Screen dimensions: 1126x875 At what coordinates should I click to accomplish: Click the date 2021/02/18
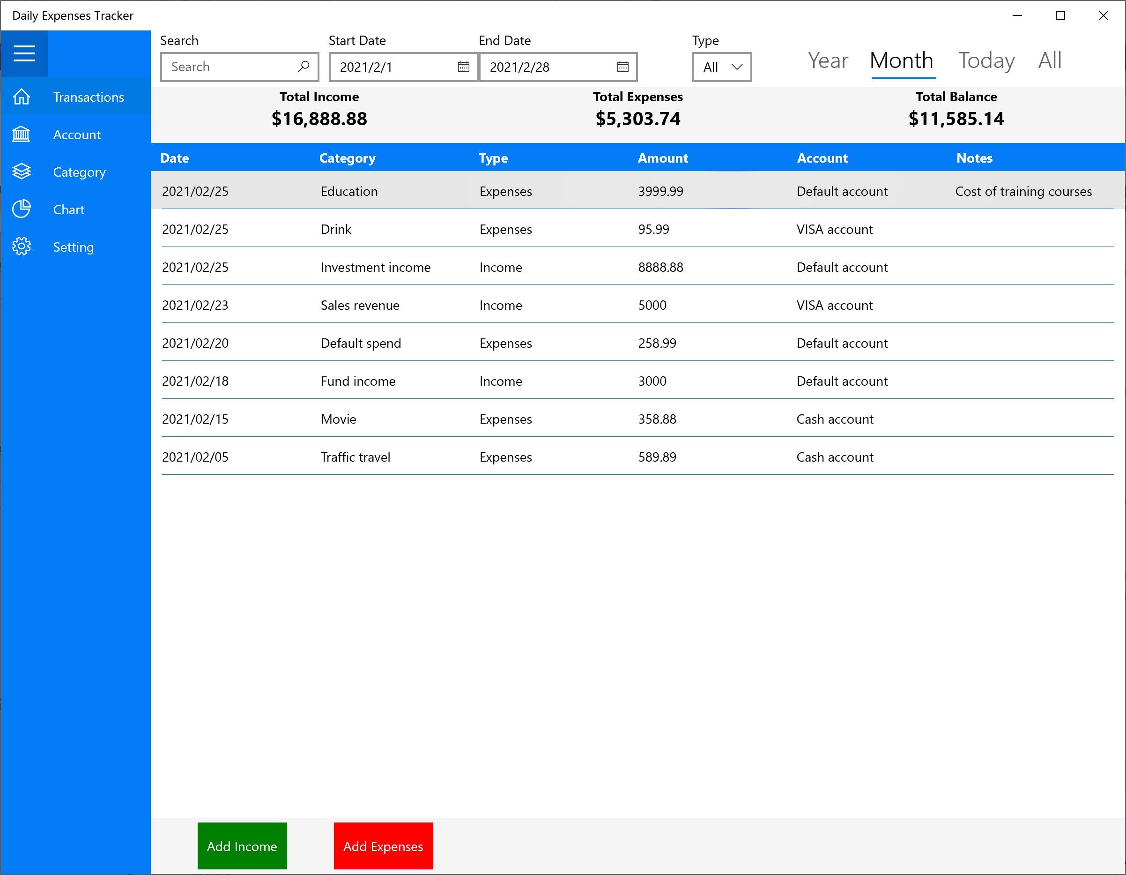pyautogui.click(x=195, y=381)
